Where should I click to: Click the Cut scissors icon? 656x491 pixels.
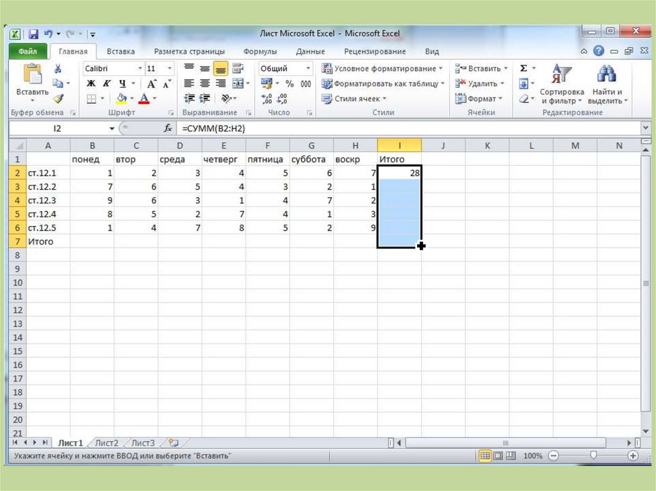(x=58, y=68)
